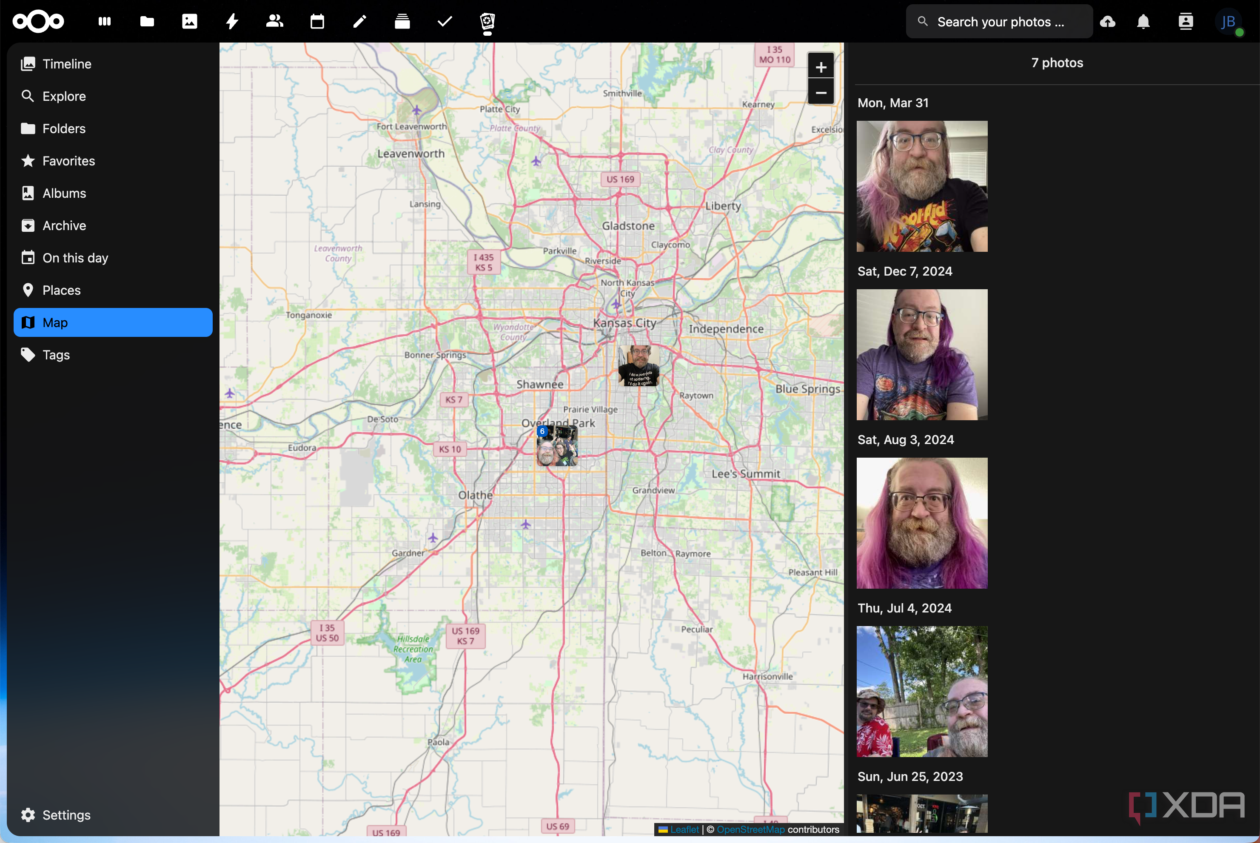The height and width of the screenshot is (843, 1260).
Task: Open the Nextcloud logo home link
Action: 38,22
